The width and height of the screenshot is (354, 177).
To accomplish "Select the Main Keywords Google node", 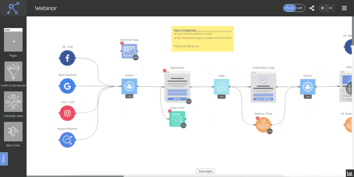I will [x=67, y=86].
